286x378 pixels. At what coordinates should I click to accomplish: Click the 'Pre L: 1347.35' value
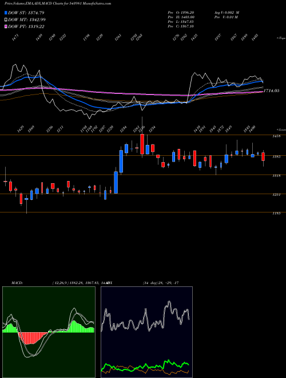click(x=181, y=22)
